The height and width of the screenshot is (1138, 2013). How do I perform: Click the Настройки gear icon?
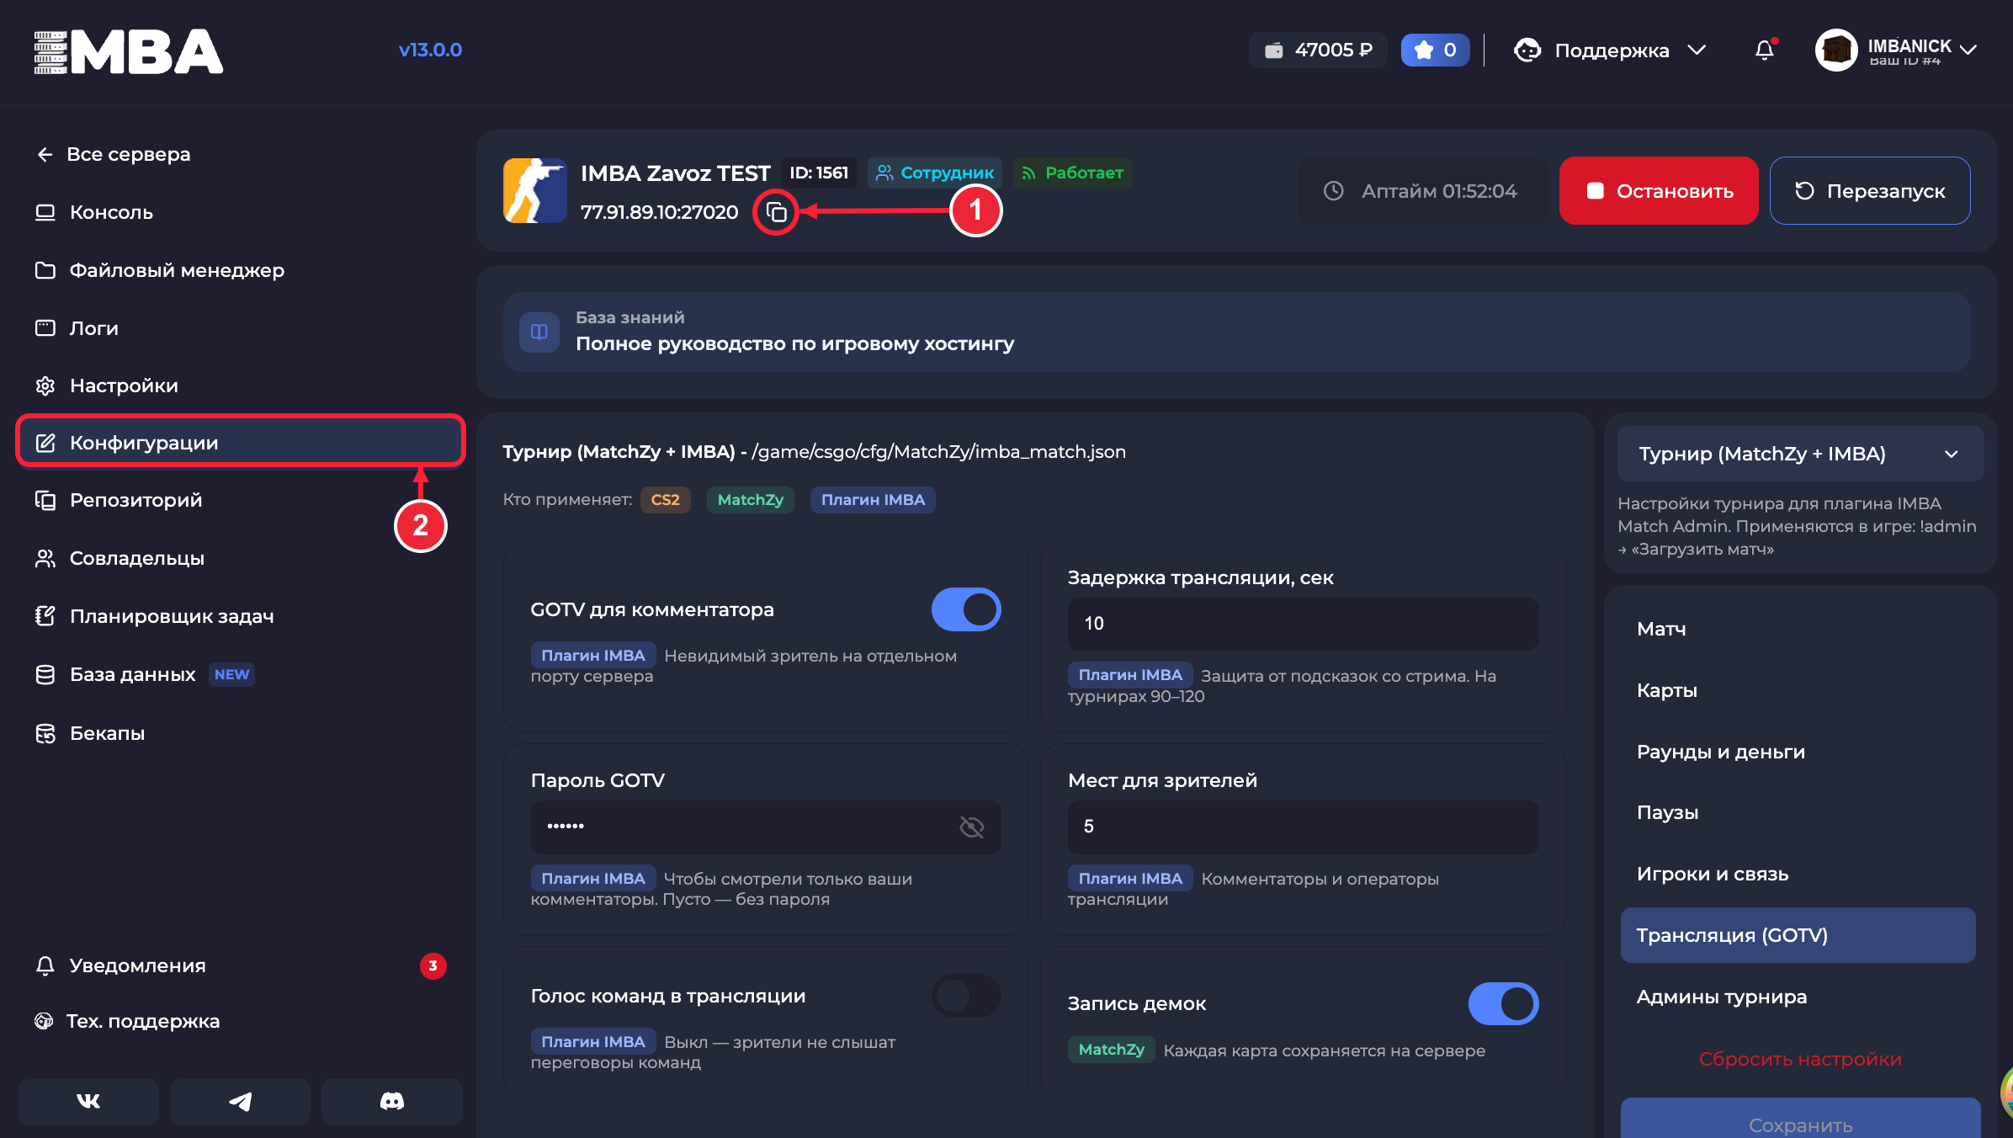point(45,386)
